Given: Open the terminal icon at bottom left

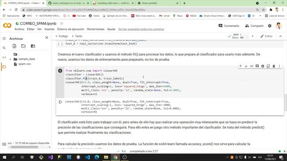Looking at the screenshot, I should [4, 144].
